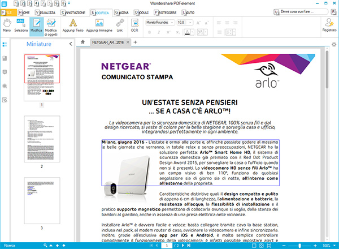Increase font size with large A icon

point(198,23)
